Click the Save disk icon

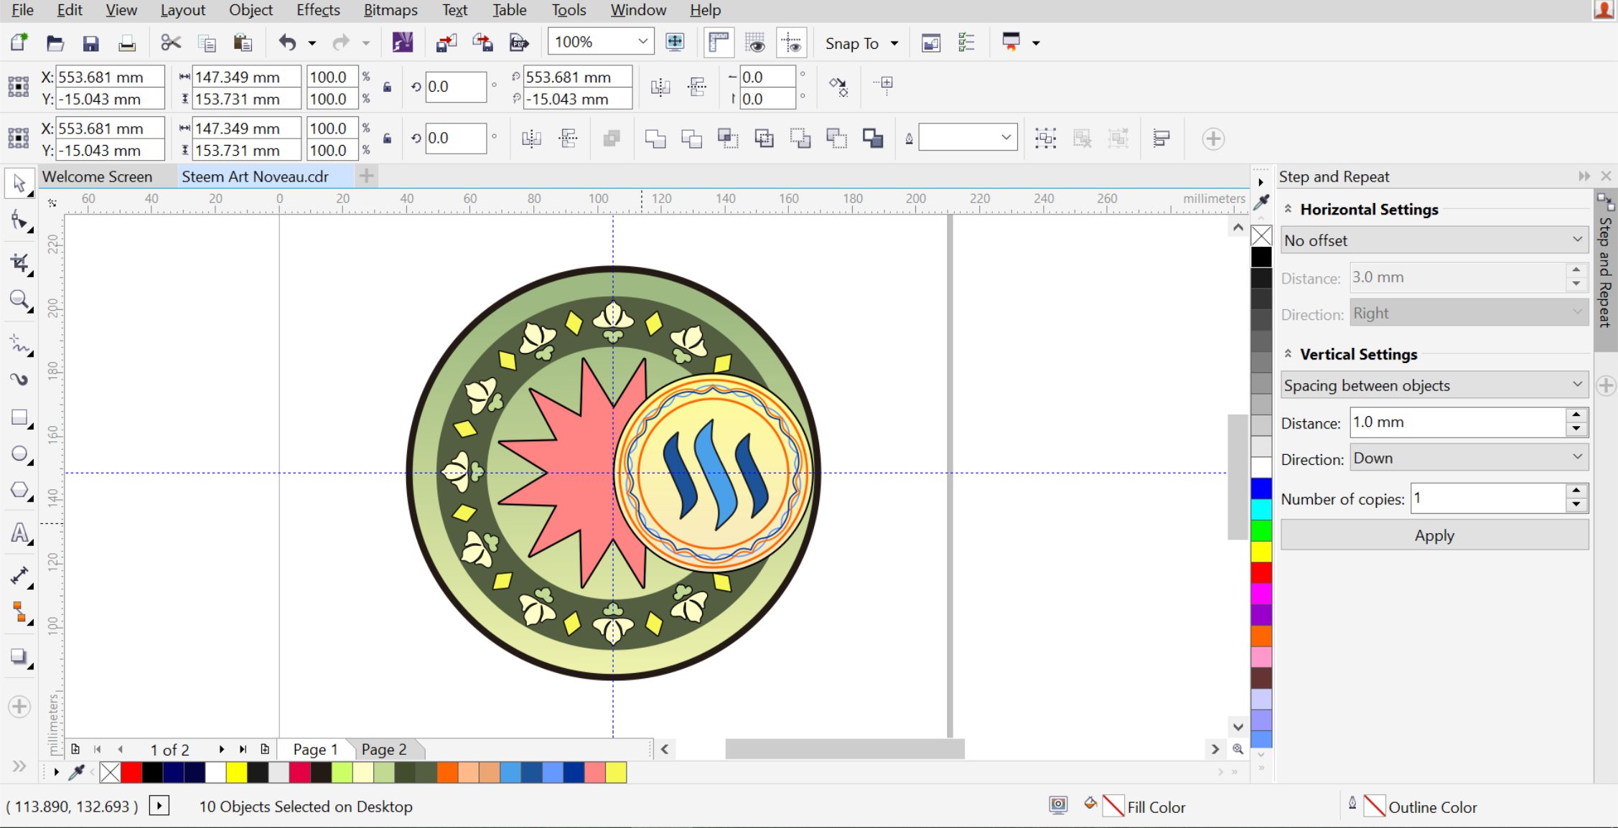click(90, 43)
